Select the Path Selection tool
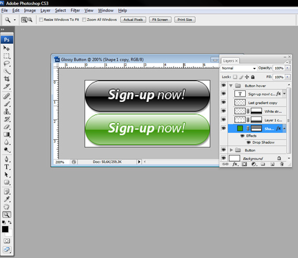Image resolution: width=298 pixels, height=258 pixels. [x=6, y=174]
